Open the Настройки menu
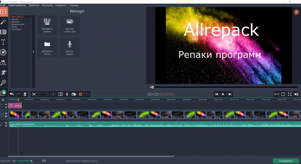Screen dimensions: 301x164 point(47,5)
